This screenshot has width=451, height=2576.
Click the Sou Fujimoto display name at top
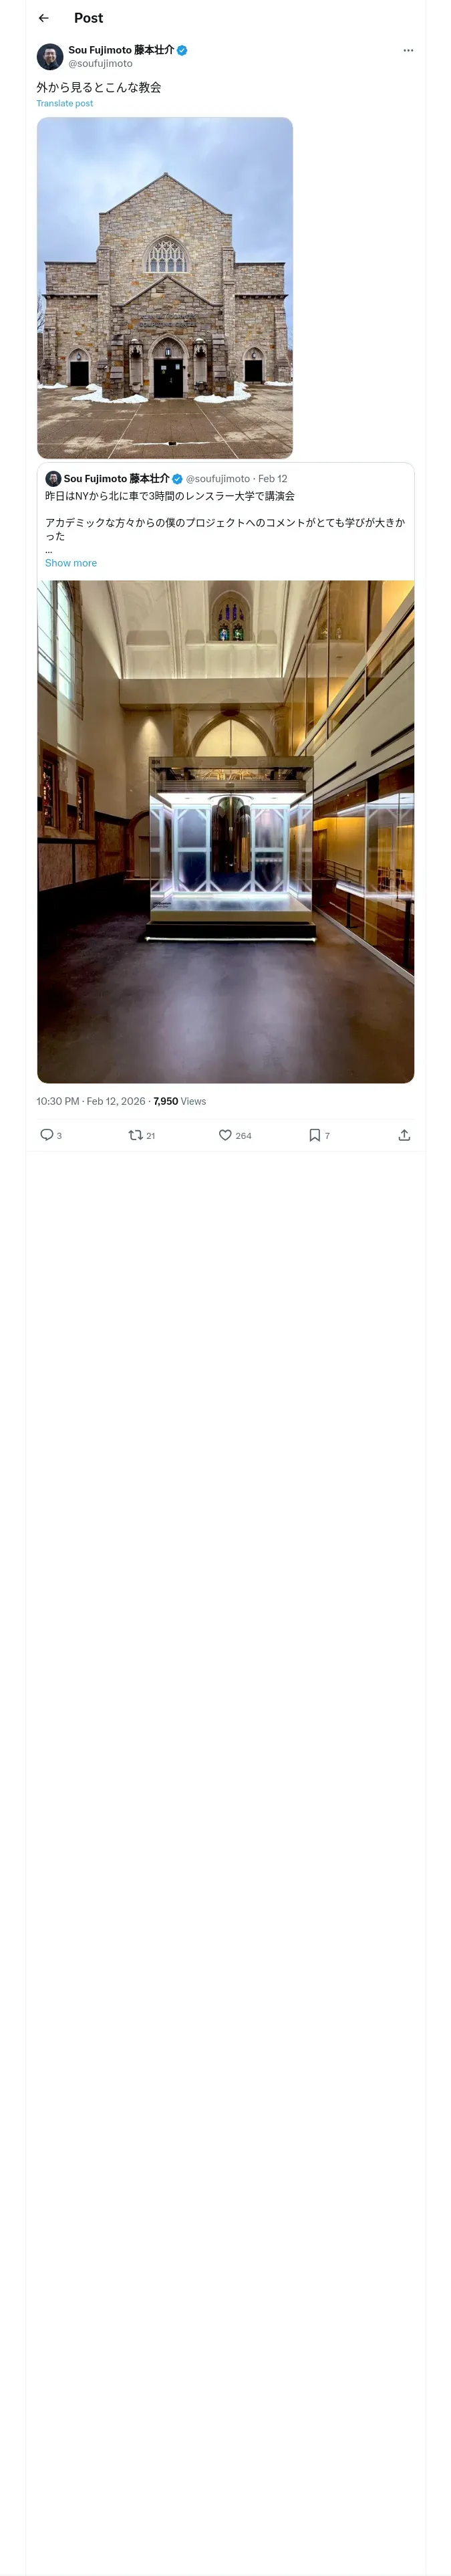click(120, 50)
